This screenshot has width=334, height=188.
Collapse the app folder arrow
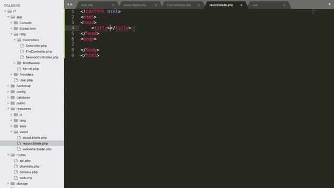click(x=8, y=17)
